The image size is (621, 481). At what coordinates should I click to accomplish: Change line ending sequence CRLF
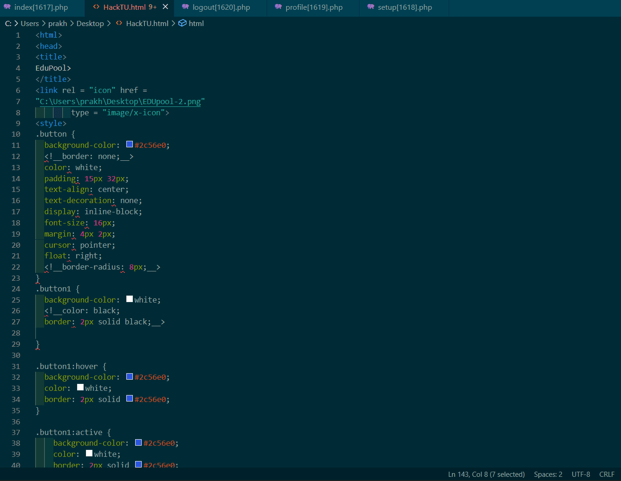pyautogui.click(x=607, y=474)
